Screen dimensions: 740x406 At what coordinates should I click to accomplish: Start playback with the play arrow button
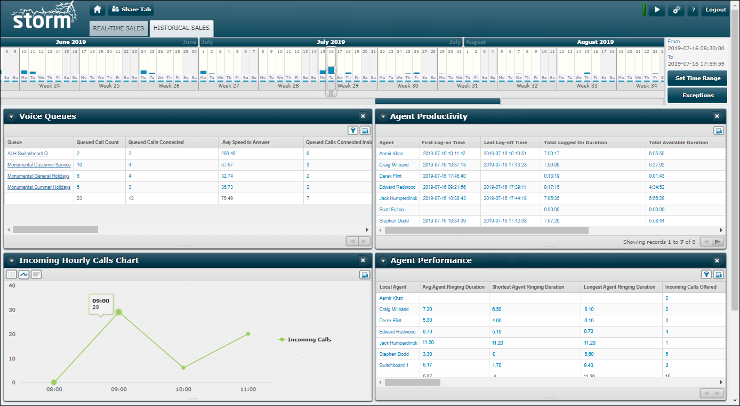pyautogui.click(x=657, y=10)
